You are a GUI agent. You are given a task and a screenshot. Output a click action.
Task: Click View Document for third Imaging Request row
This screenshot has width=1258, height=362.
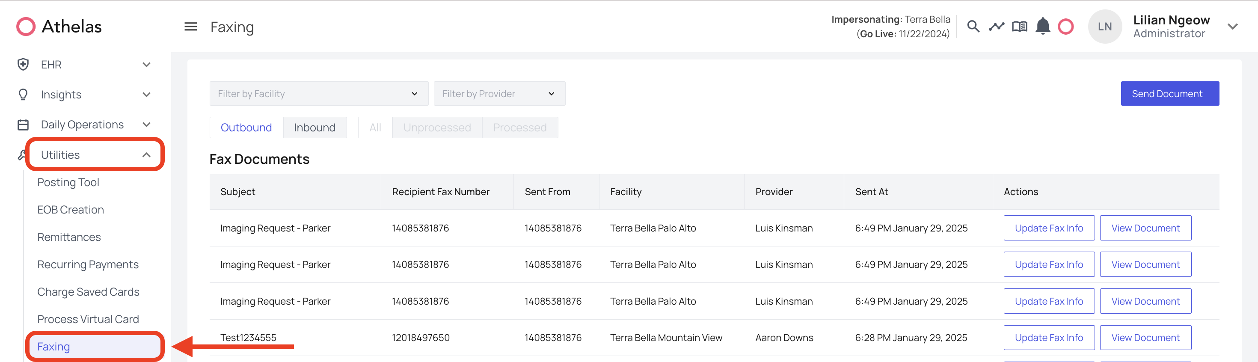point(1145,301)
